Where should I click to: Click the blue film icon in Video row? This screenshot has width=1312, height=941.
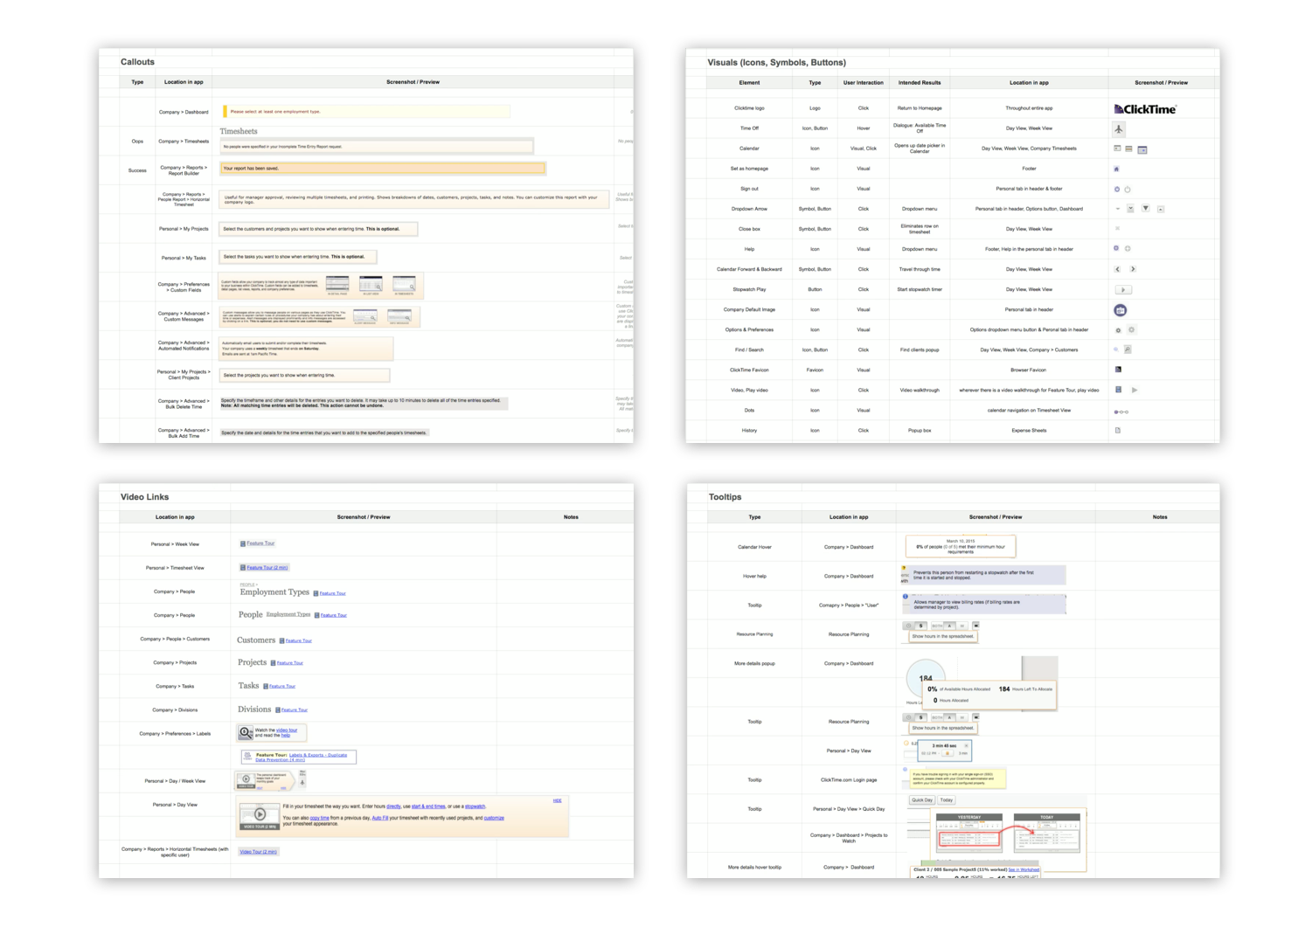(x=1118, y=390)
